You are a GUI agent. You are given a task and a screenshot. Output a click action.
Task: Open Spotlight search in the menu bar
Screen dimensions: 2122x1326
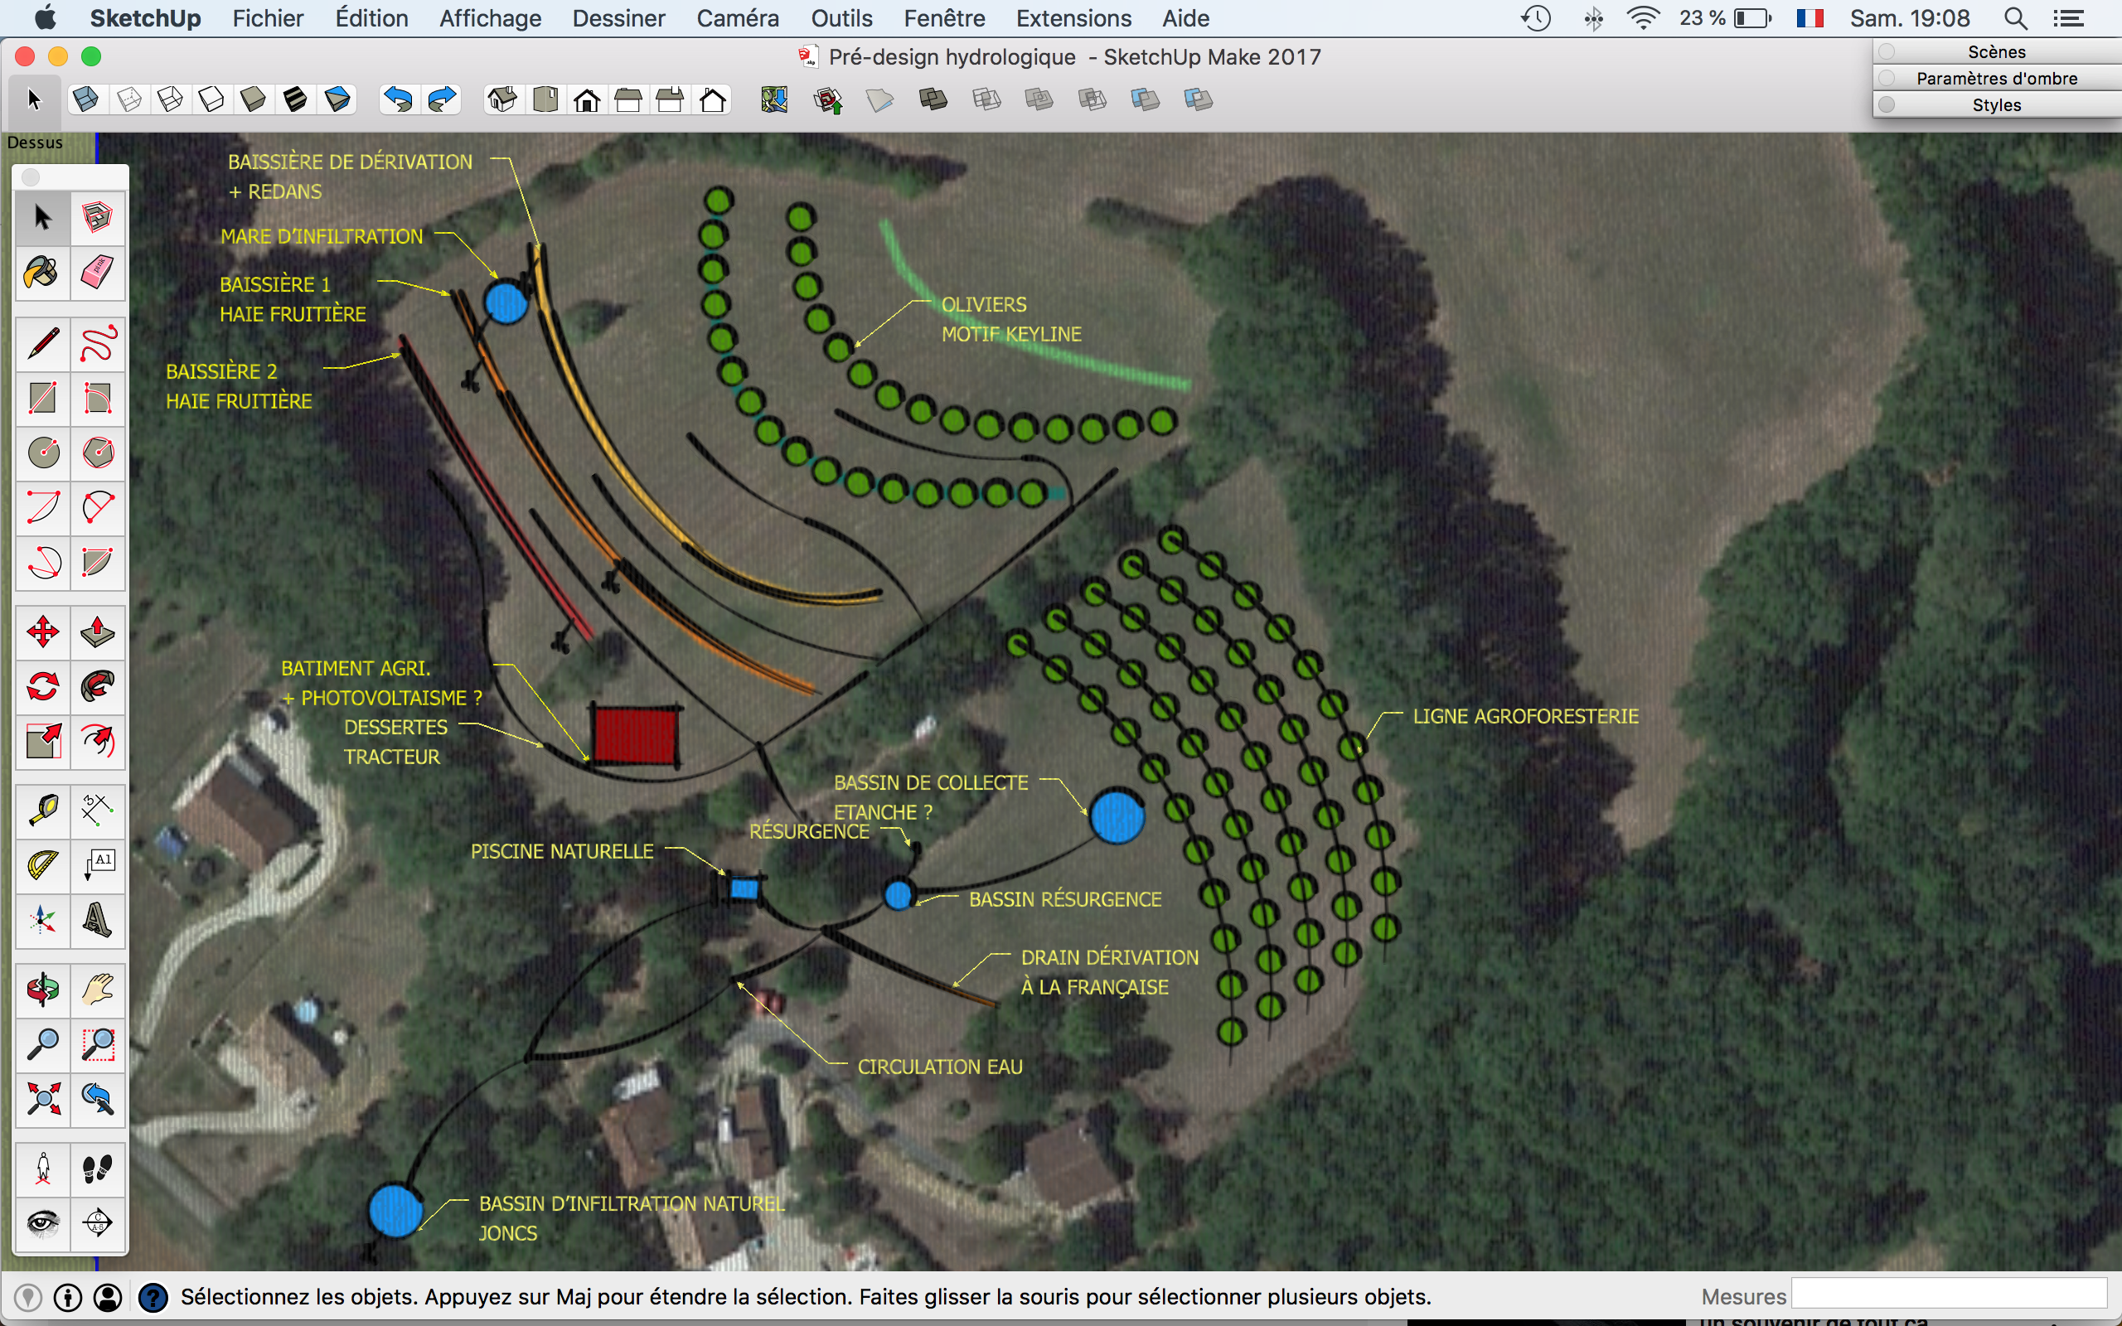[x=2015, y=18]
